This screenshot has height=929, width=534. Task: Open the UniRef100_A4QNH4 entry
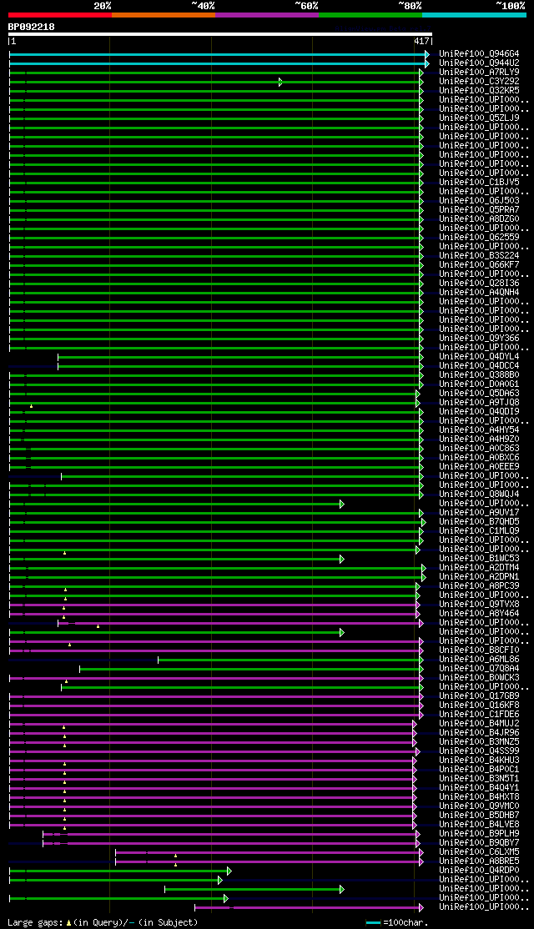coord(480,292)
